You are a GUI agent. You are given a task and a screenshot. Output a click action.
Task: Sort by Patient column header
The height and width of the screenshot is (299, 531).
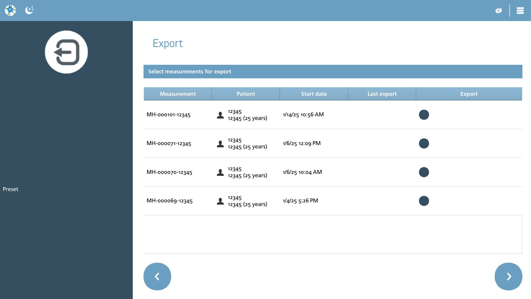246,94
